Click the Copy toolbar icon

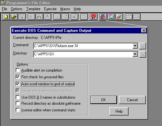[39, 17]
